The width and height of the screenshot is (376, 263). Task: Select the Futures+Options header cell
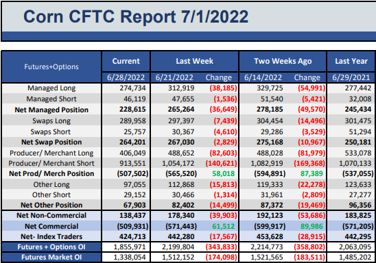(51, 66)
